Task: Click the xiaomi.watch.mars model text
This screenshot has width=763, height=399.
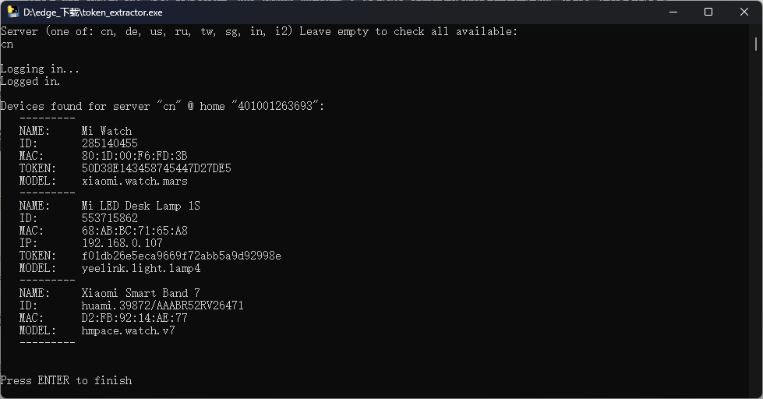Action: pos(134,181)
